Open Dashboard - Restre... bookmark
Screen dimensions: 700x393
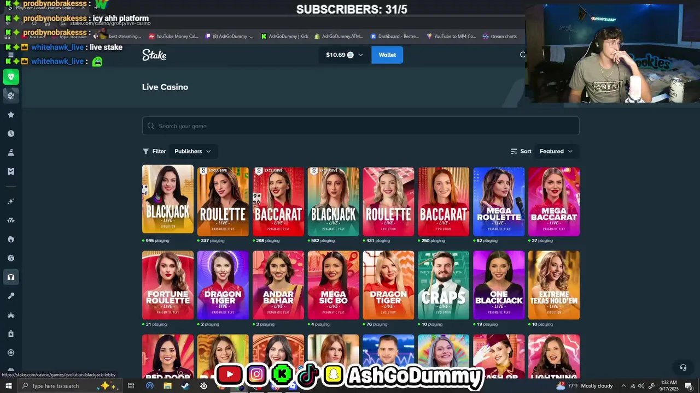click(394, 37)
